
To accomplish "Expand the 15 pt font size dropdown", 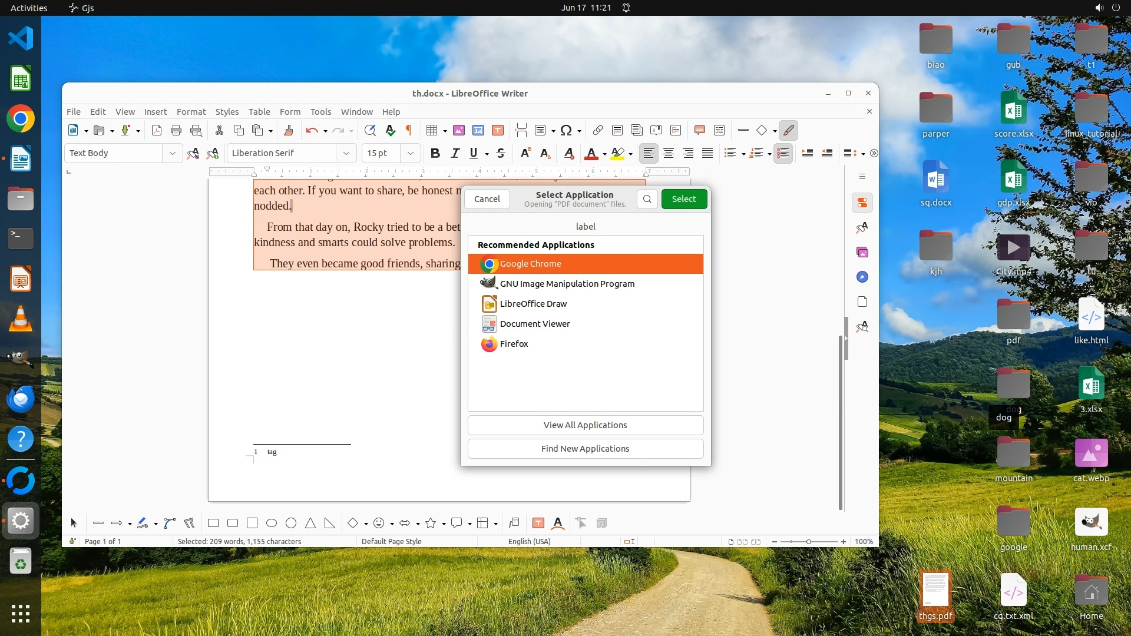I will [411, 153].
